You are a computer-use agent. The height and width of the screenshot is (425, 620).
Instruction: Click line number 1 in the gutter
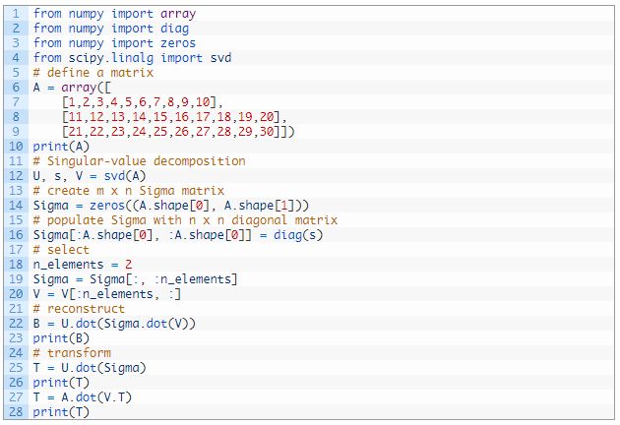[x=17, y=14]
